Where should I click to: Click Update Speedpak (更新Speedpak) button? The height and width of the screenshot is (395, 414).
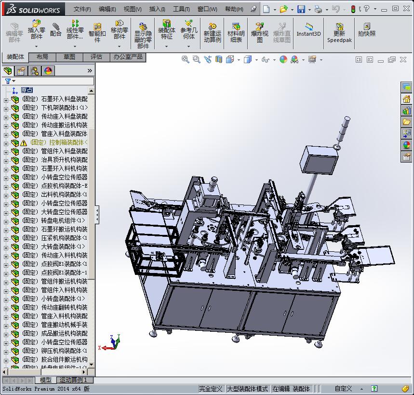coord(339,32)
